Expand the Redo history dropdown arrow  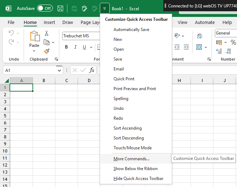pos(18,42)
